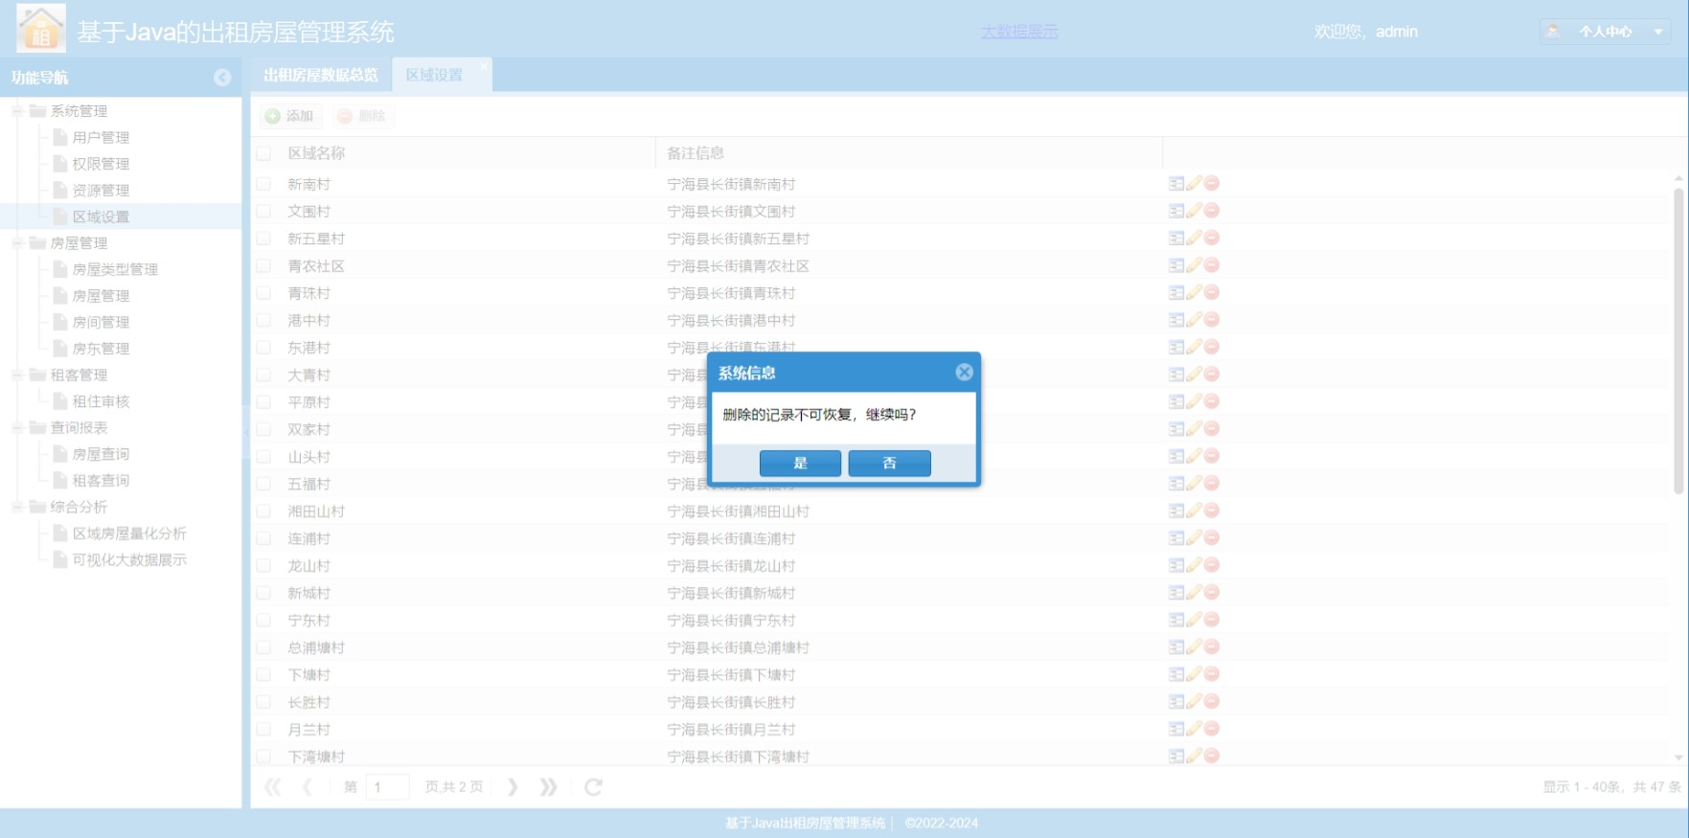
Task: Click the edit pencil icon for 新城村
Action: click(x=1194, y=593)
